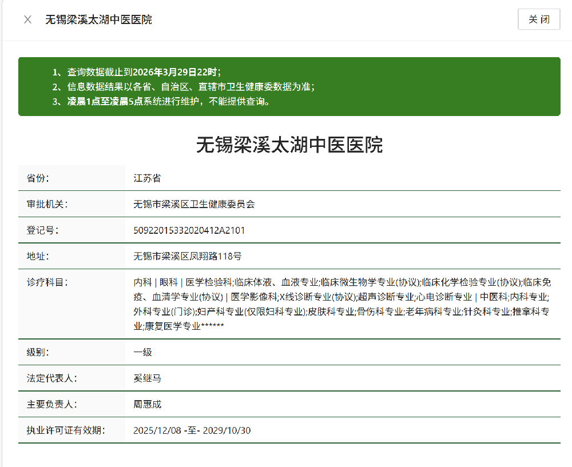Click the 法定代表人 label
The height and width of the screenshot is (467, 572).
point(52,378)
